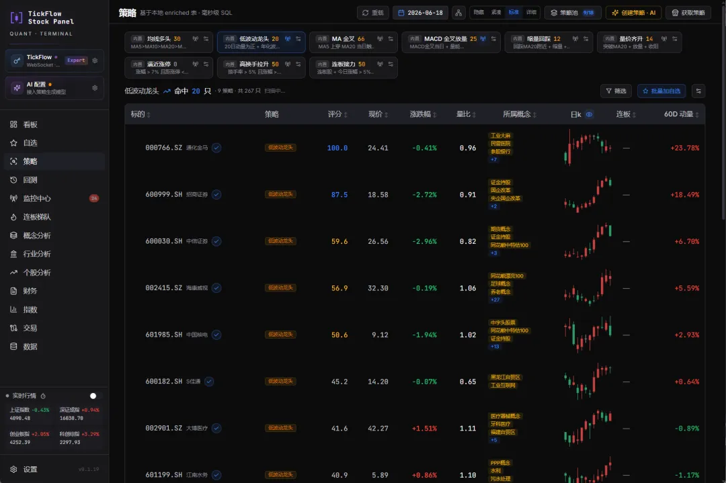Switch density to 详细 mode
Image resolution: width=726 pixels, height=483 pixels.
532,13
